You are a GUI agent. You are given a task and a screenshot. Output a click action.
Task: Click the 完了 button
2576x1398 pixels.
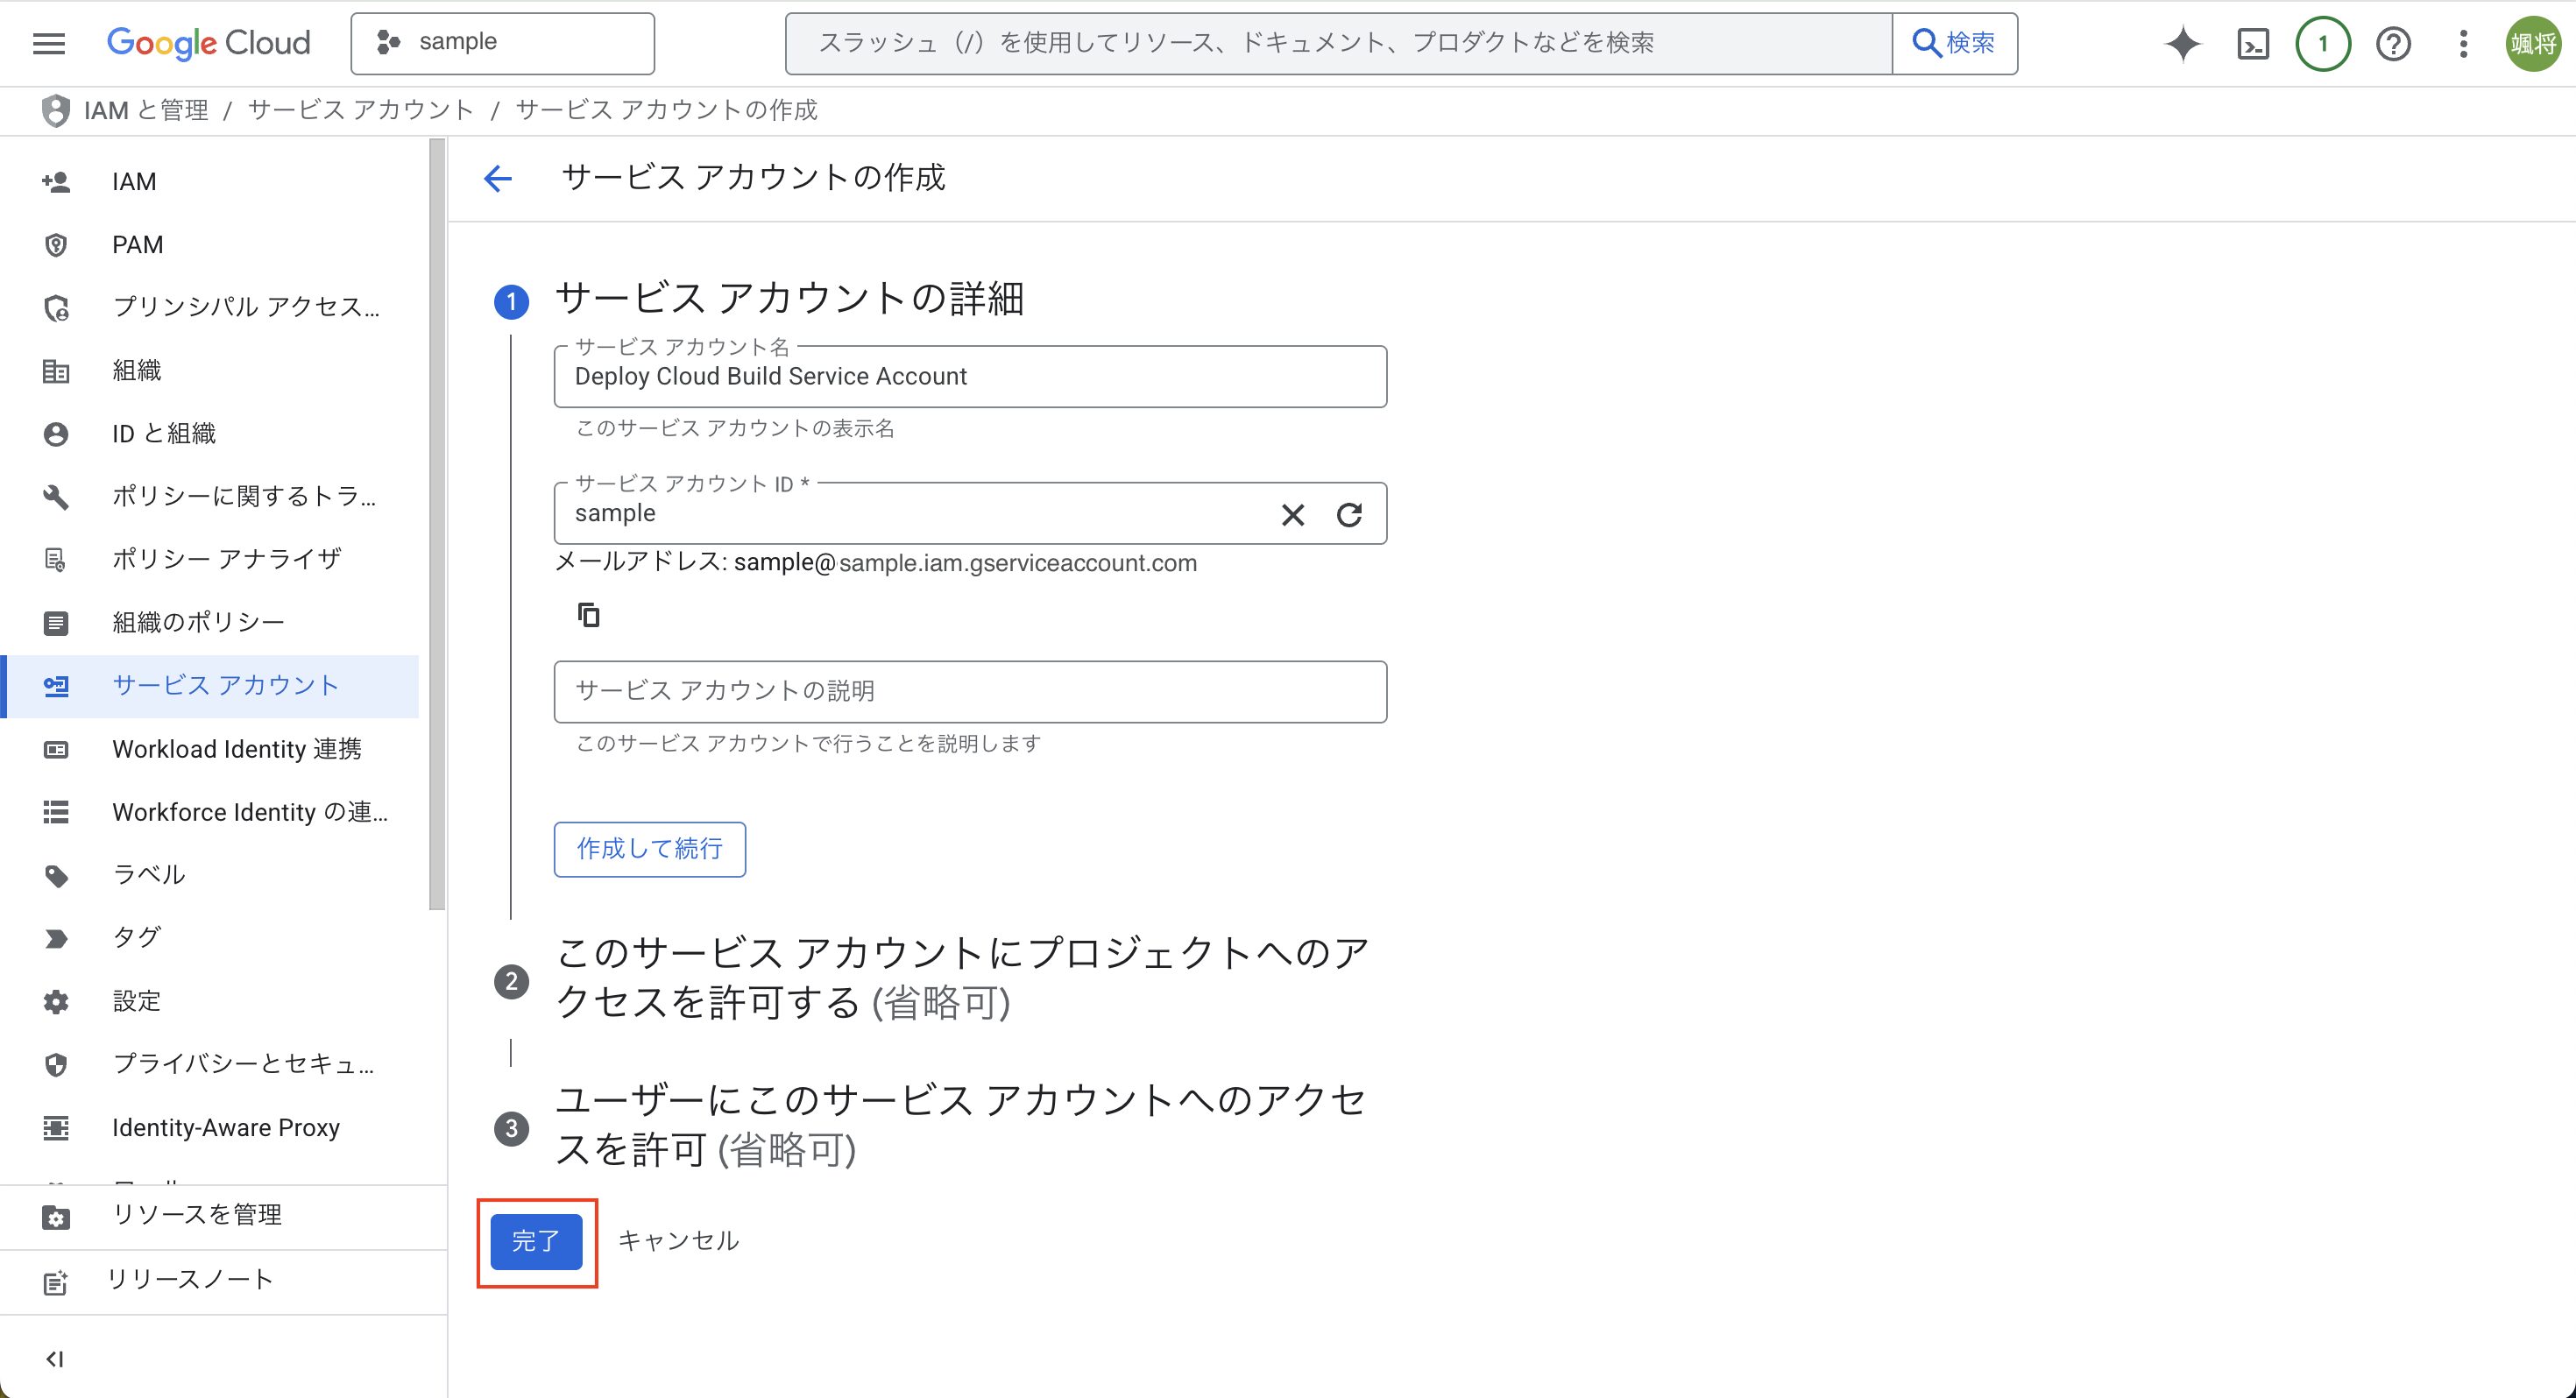[x=536, y=1242]
